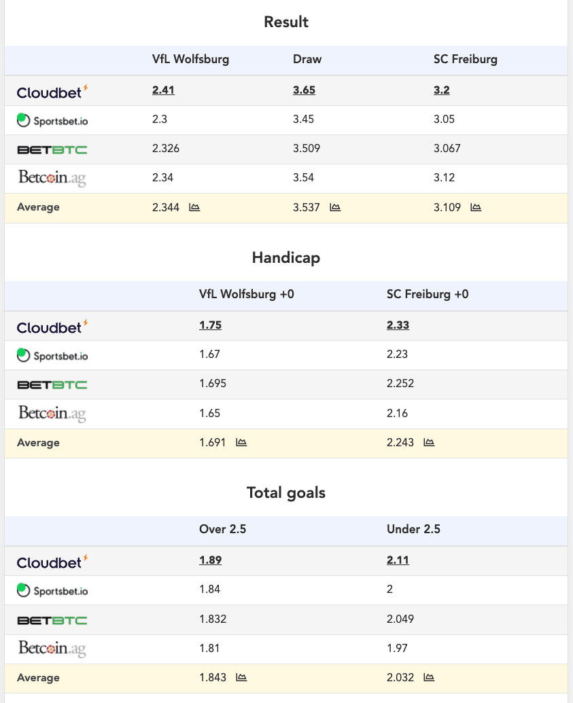The height and width of the screenshot is (703, 573).
Task: Open the chart icon beside average 2.243
Action: pyautogui.click(x=429, y=442)
